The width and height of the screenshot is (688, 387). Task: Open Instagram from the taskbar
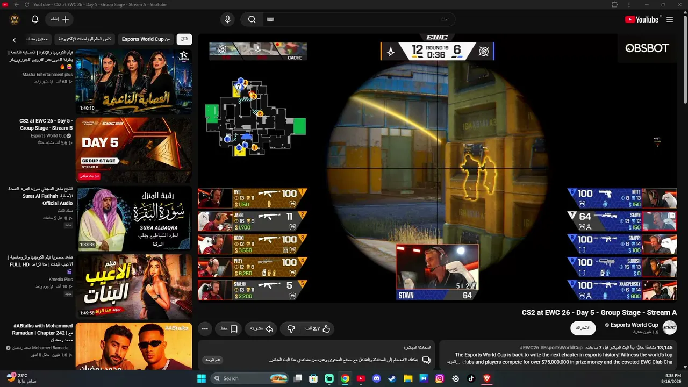(440, 378)
